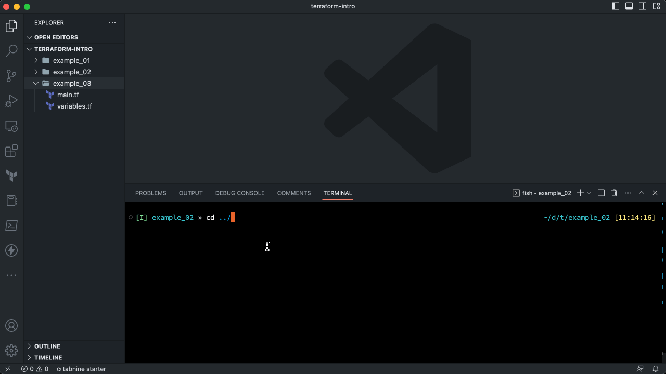Open the DEBUG CONSOLE tab
The width and height of the screenshot is (666, 374).
[240, 193]
